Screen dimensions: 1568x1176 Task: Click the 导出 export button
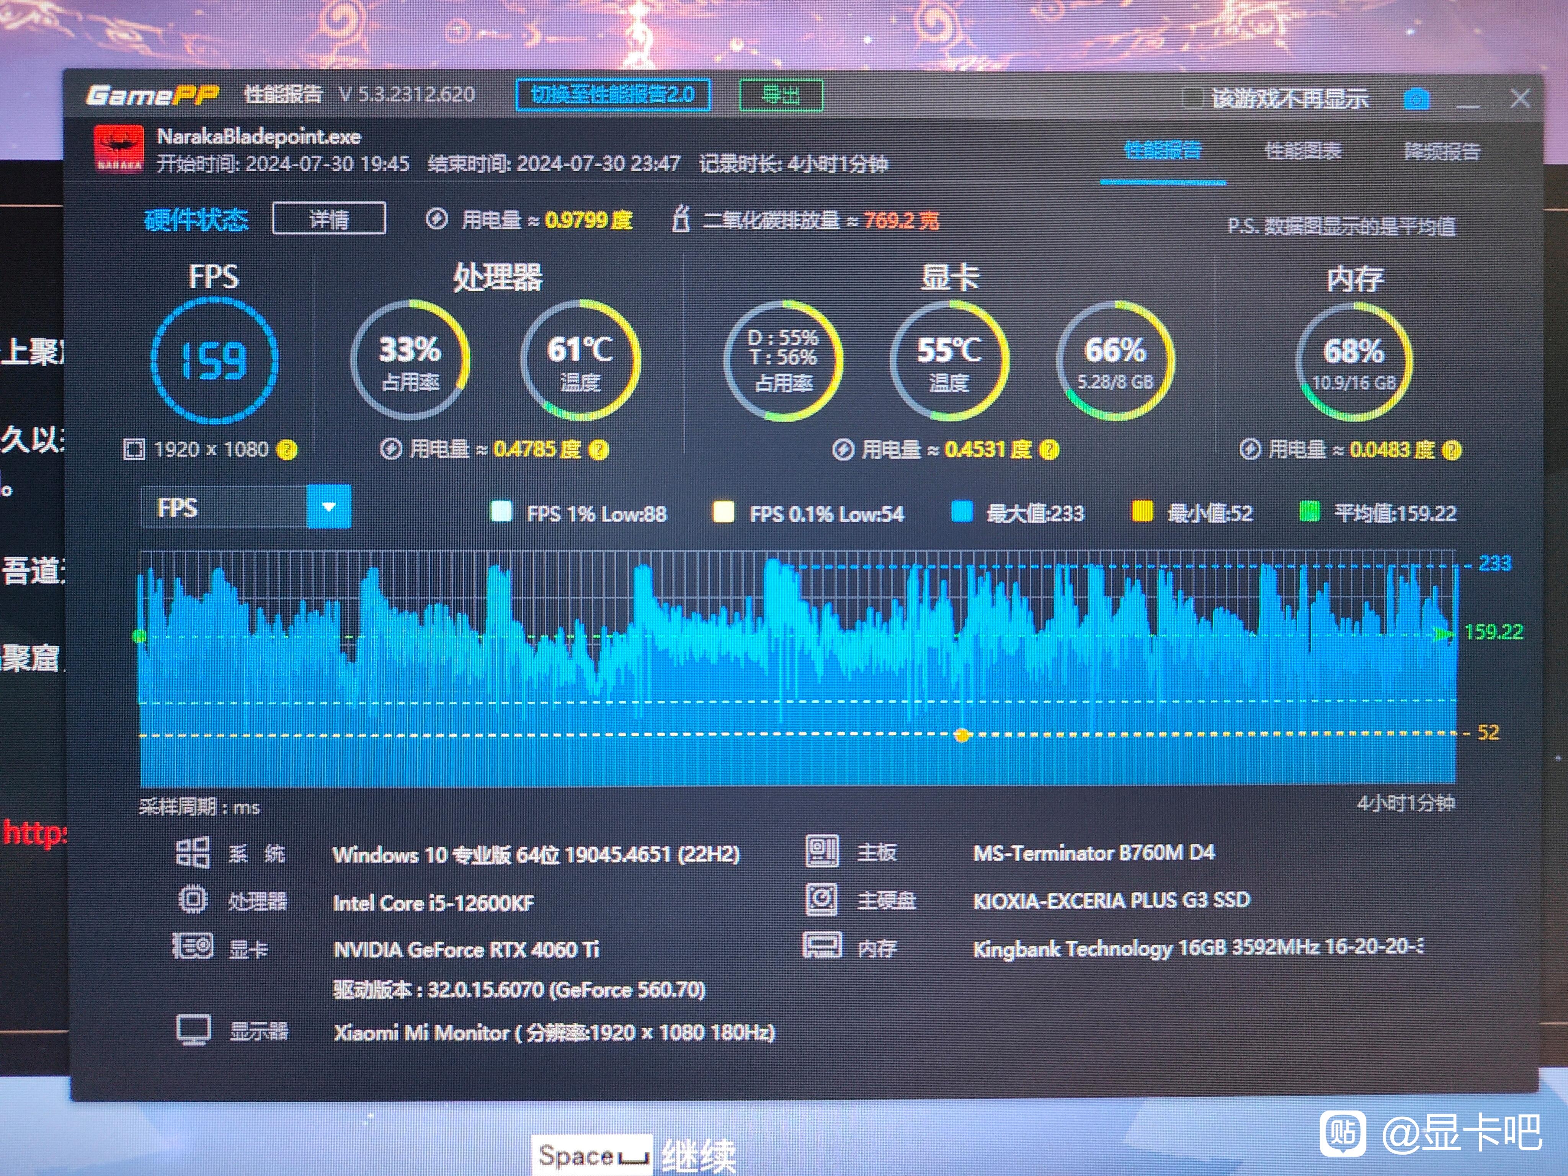click(x=781, y=95)
